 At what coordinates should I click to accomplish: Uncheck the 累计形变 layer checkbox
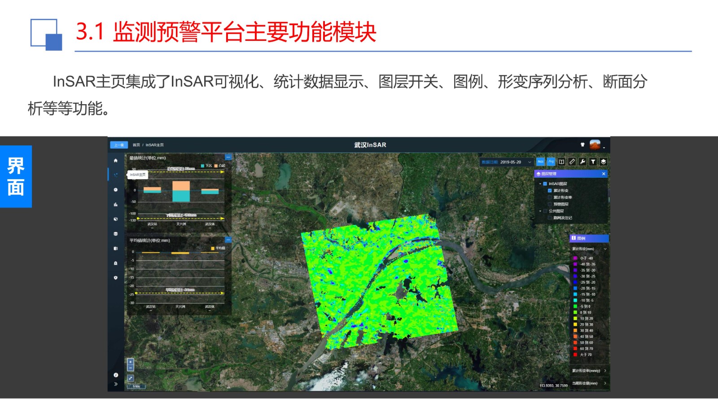(550, 191)
